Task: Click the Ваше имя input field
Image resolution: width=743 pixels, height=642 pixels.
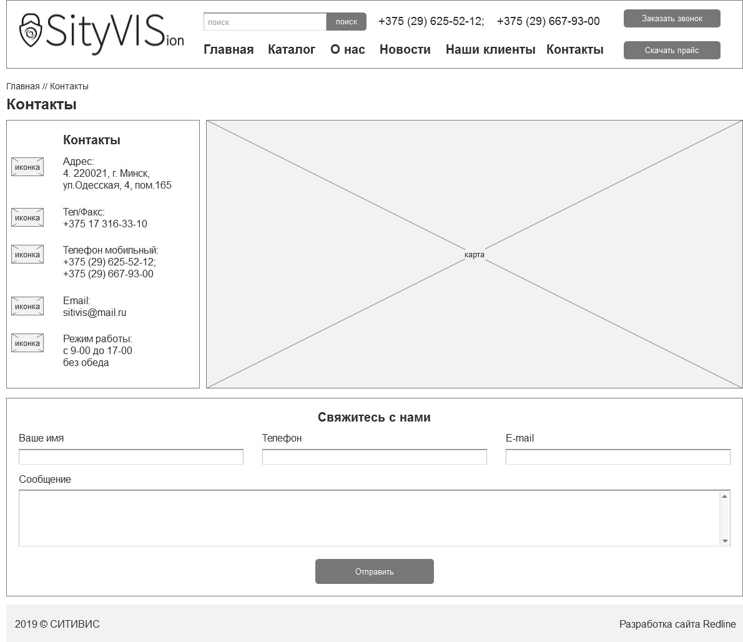Action: click(130, 457)
